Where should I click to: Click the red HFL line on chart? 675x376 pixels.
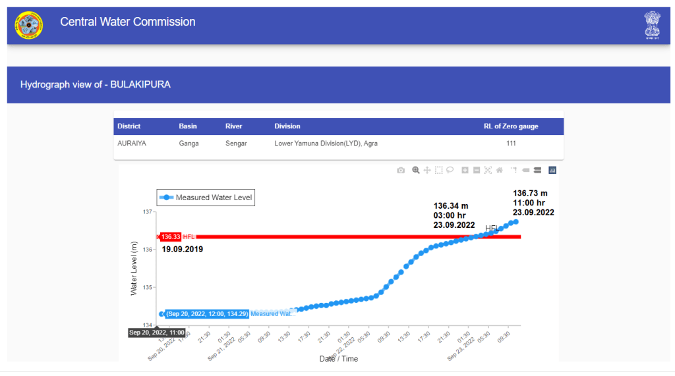click(x=330, y=236)
